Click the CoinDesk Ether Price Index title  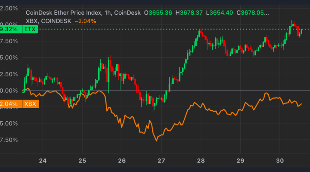(64, 13)
